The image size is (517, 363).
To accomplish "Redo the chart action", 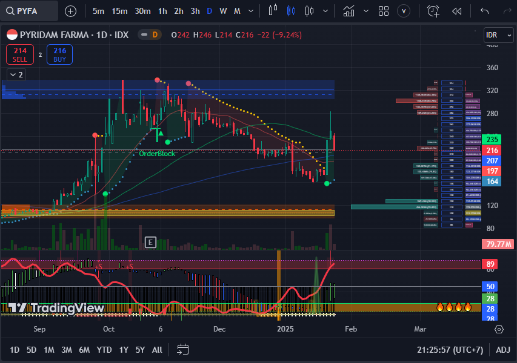I will (507, 11).
